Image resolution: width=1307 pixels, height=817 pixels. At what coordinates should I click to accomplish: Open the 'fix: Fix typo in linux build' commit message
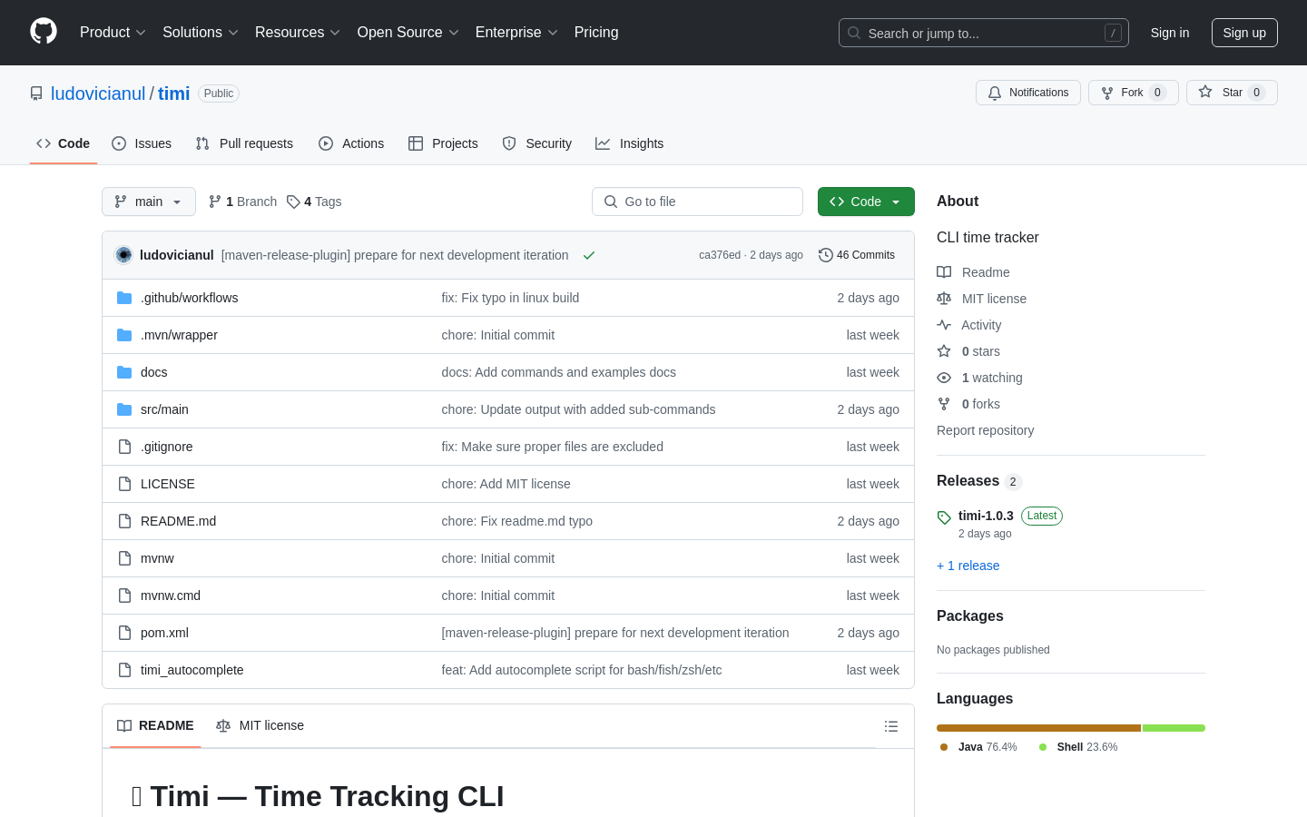(x=510, y=298)
